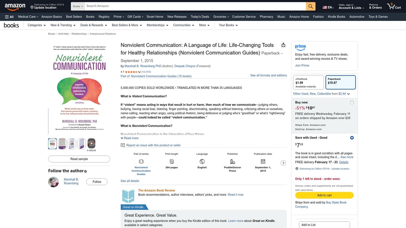The width and height of the screenshot is (406, 228).
Task: Click the Add to cart button
Action: click(x=324, y=195)
